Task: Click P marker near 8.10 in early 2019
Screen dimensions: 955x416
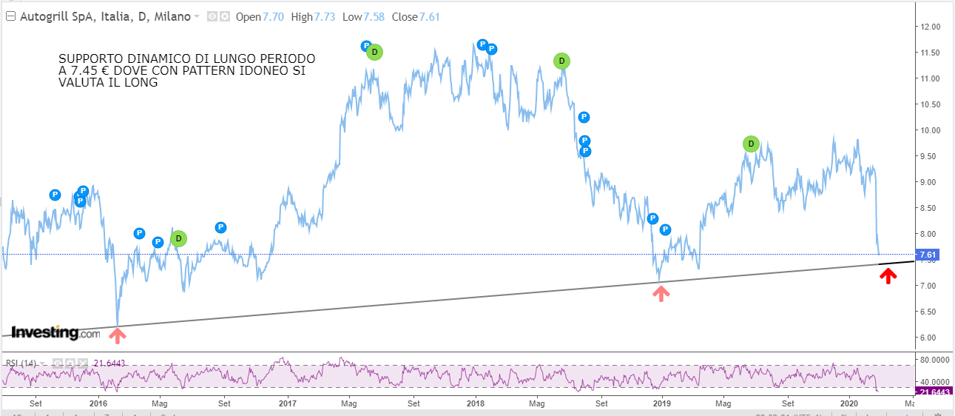Action: coord(665,229)
